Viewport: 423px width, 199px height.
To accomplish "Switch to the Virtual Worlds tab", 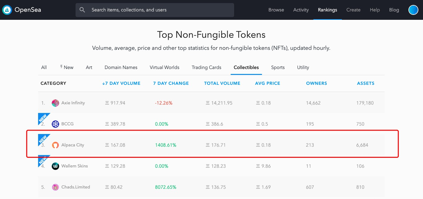I will tap(164, 67).
